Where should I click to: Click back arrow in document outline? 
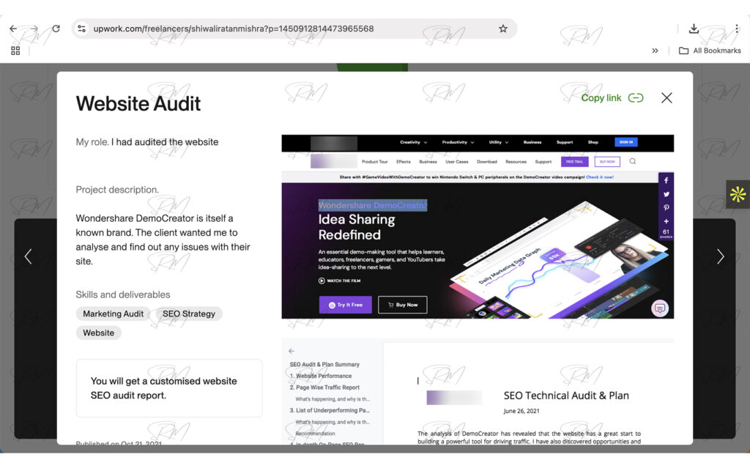click(x=292, y=352)
